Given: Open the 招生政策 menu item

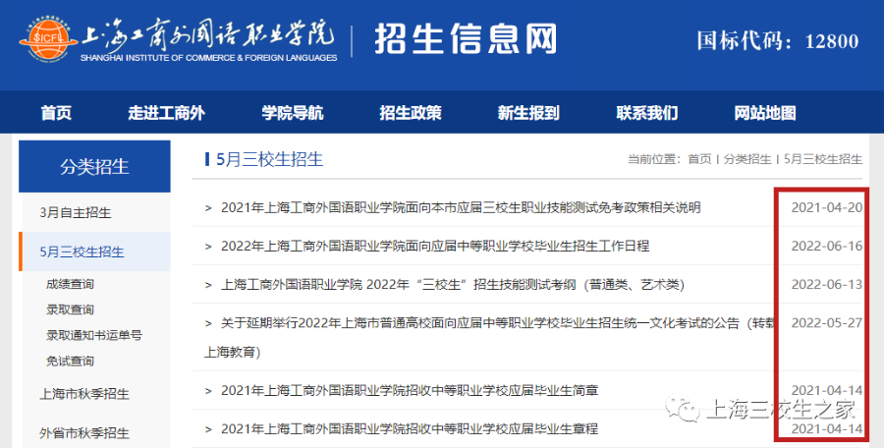Looking at the screenshot, I should coord(411,113).
